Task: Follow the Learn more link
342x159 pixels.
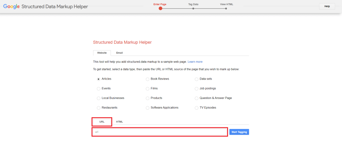Action: [195, 62]
